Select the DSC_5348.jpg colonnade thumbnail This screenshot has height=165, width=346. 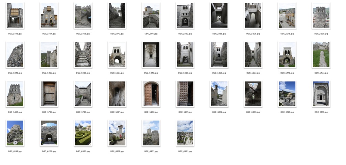pyautogui.click(x=151, y=55)
